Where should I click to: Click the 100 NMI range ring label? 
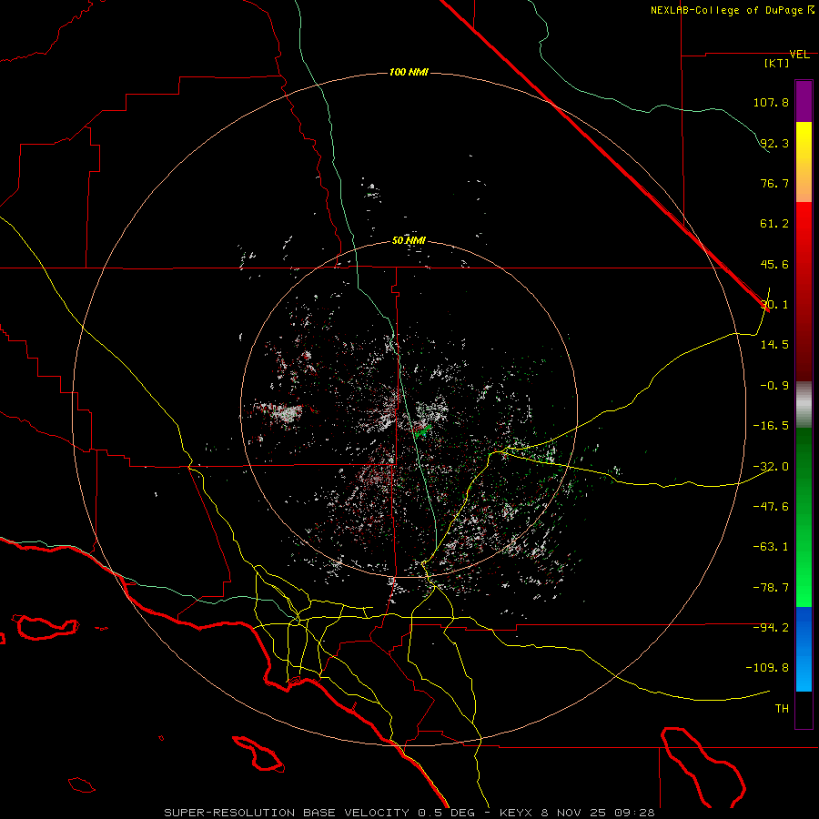409,72
